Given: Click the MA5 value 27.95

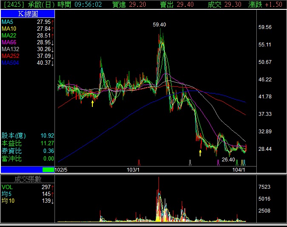Looking at the screenshot, I should click(x=44, y=22).
